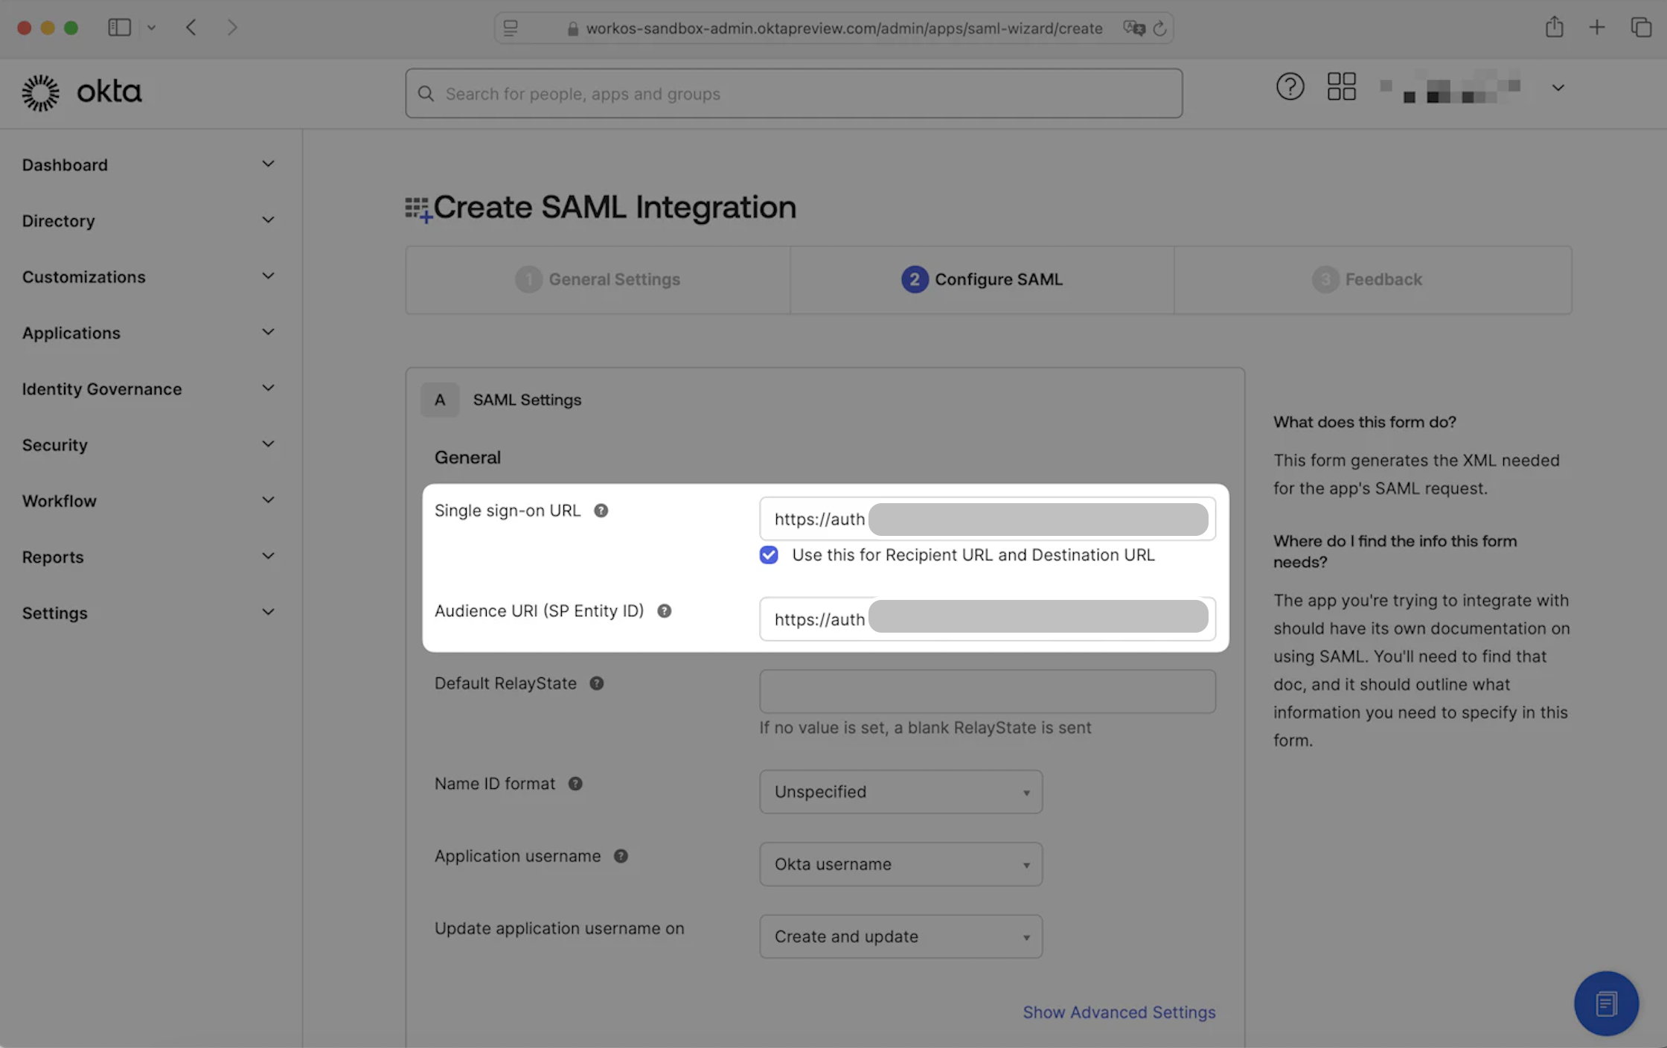
Task: Click the Safari share icon
Action: coord(1554,28)
